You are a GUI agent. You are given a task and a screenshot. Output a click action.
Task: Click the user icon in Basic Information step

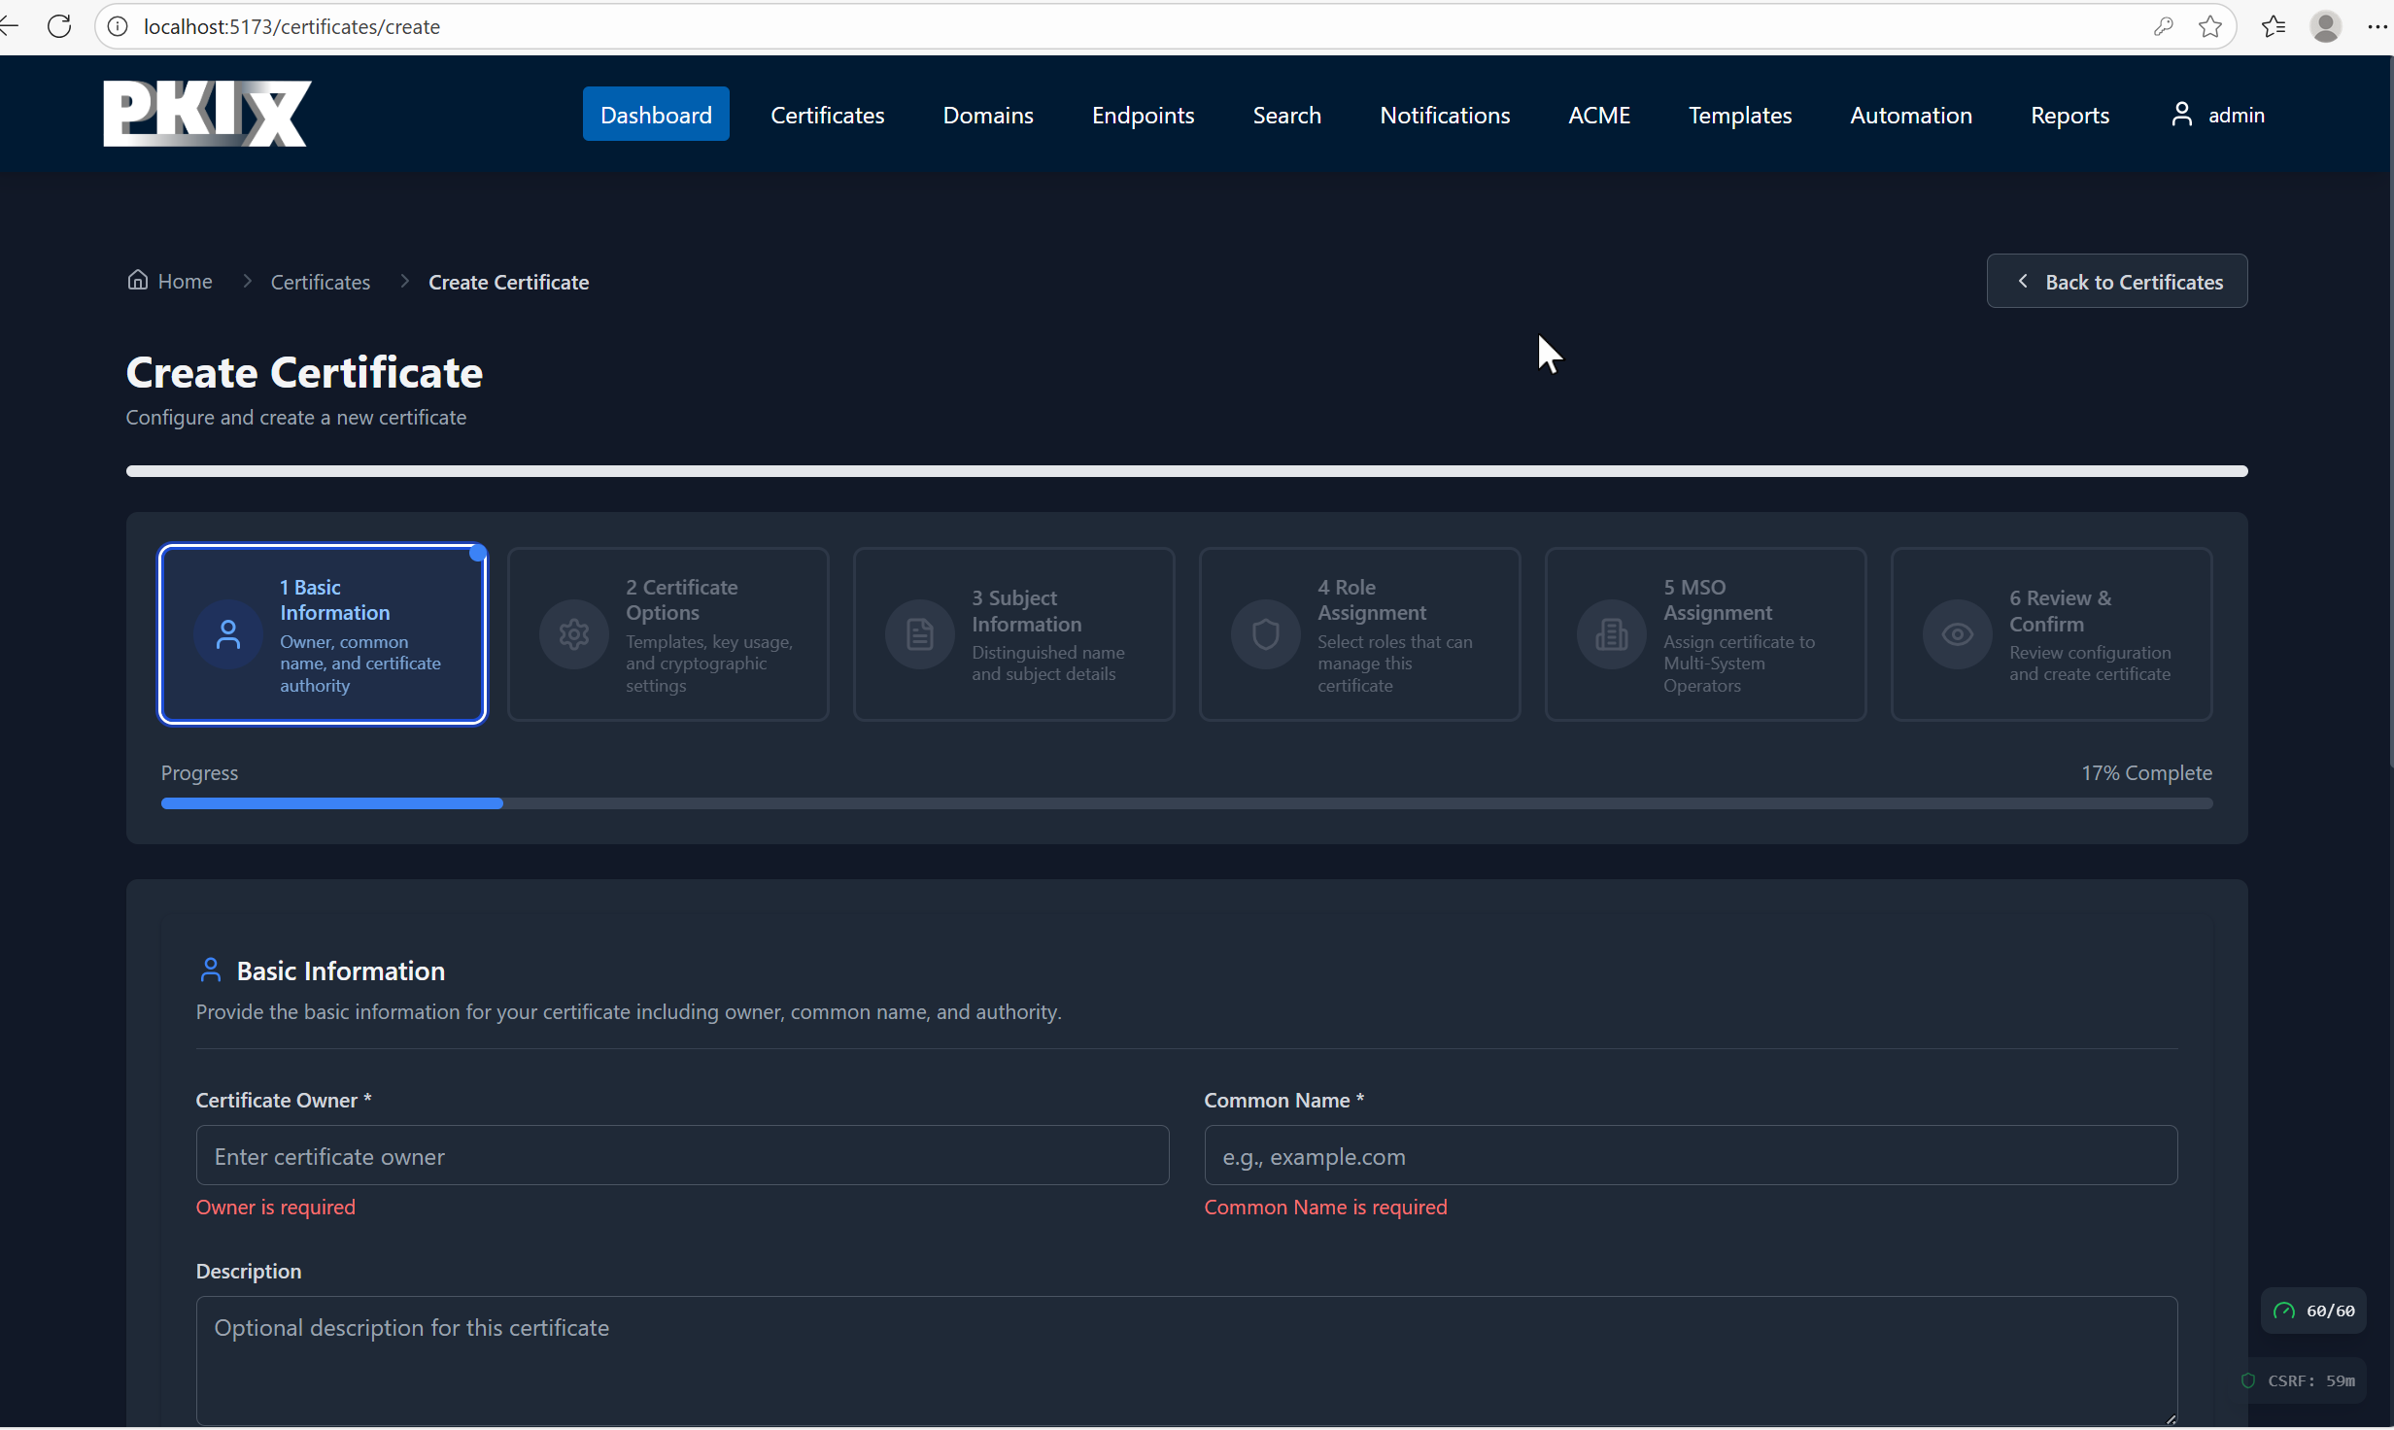(228, 635)
